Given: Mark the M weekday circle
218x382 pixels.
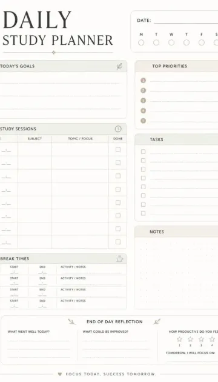Looking at the screenshot, I should (141, 42).
